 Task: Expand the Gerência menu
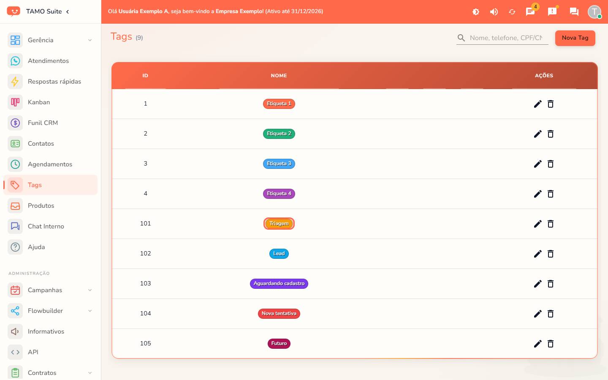coord(50,40)
